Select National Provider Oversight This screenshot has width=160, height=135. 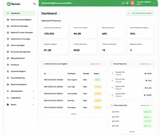coord(22,33)
